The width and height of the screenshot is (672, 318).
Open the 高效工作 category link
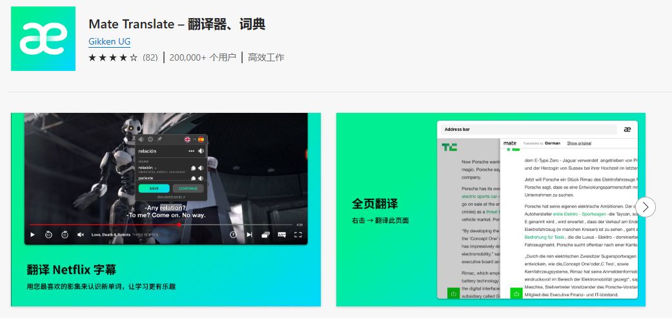[266, 57]
